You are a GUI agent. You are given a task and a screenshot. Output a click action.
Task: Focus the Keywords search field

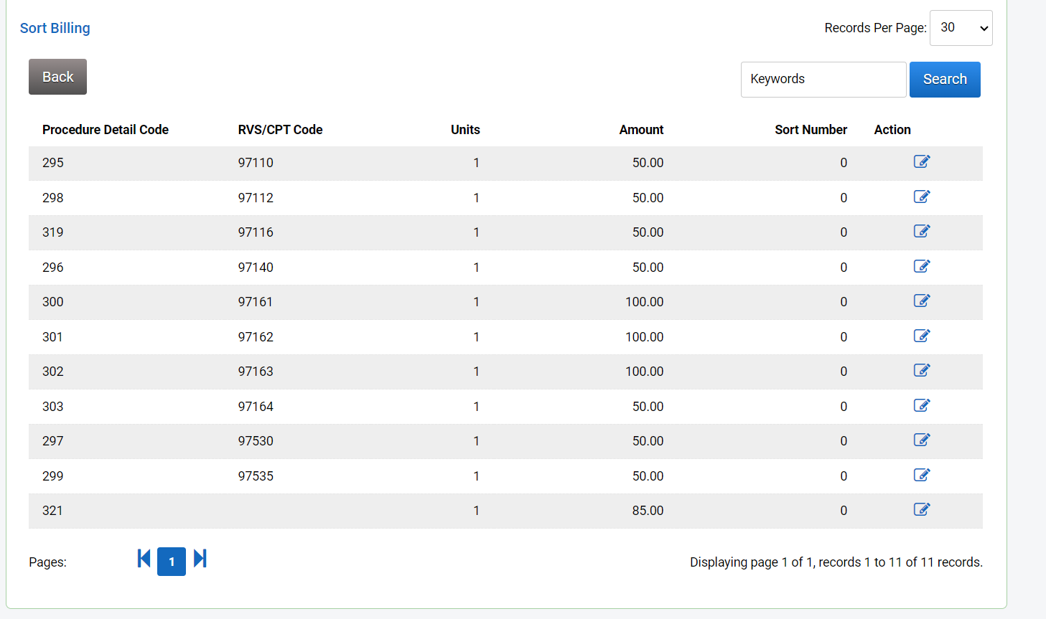point(823,79)
